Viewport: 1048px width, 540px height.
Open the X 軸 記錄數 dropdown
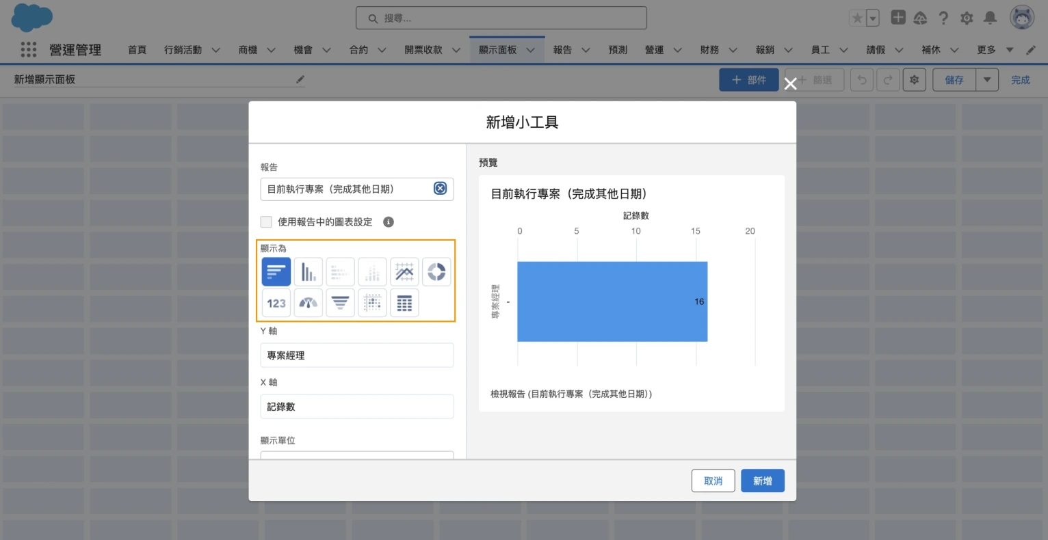coord(356,407)
